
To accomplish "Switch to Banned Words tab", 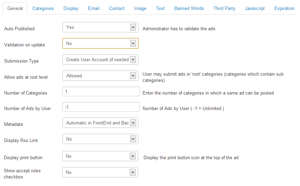I will tap(189, 8).
